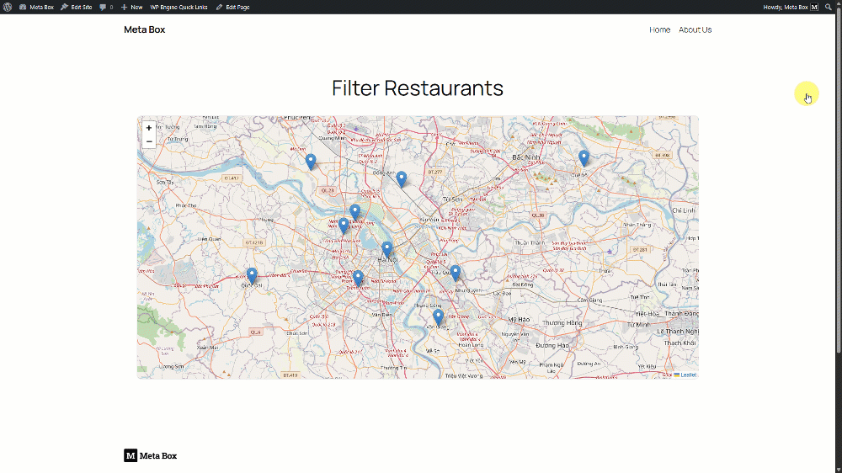This screenshot has height=473, width=842.
Task: Select the map marker near Bắc Ninh
Action: point(584,158)
